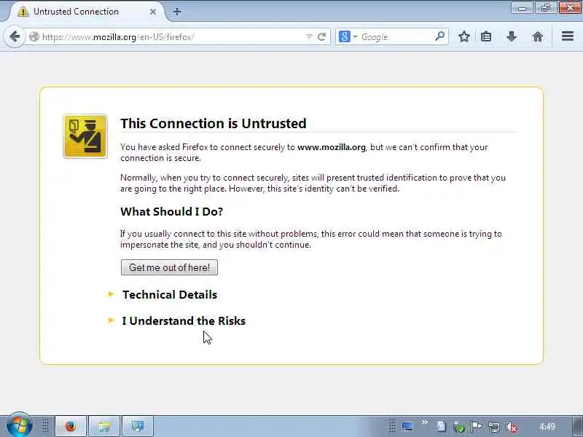
Task: Expand I Understand the Risks section
Action: point(184,321)
